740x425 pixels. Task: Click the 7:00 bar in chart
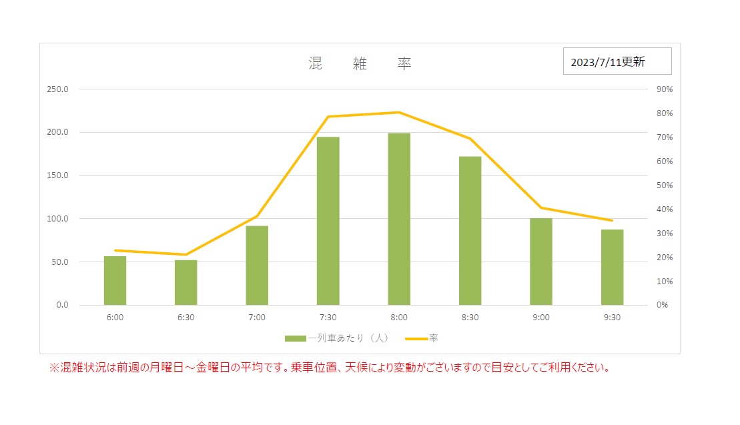pos(257,265)
